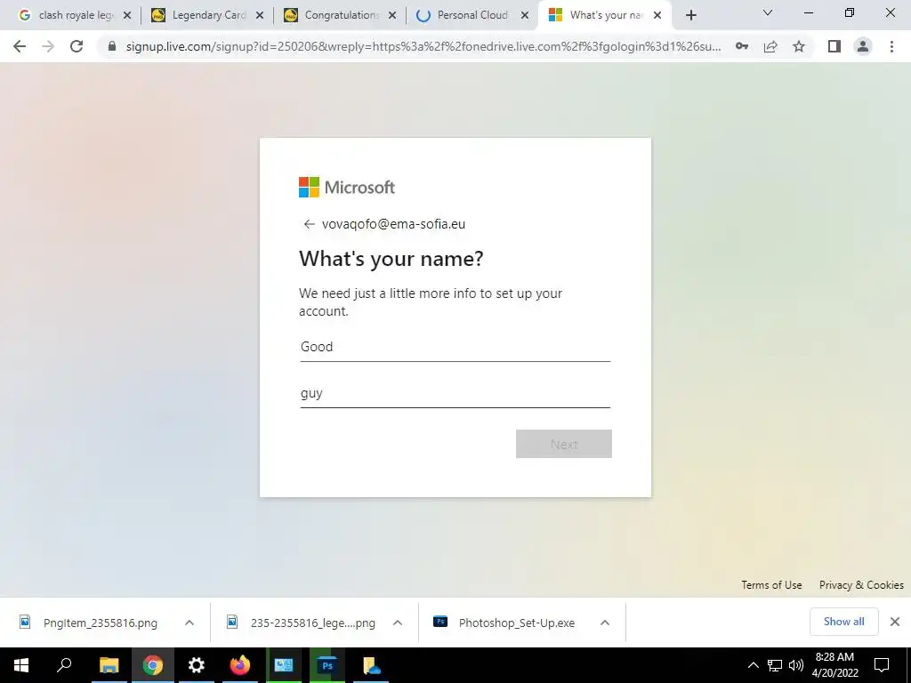
Task: Open the network status tray icon
Action: 775,665
